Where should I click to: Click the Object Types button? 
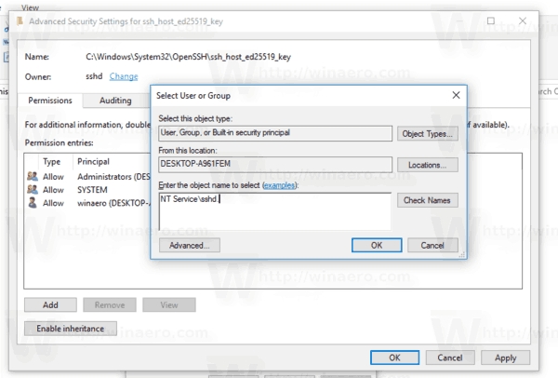(x=427, y=134)
